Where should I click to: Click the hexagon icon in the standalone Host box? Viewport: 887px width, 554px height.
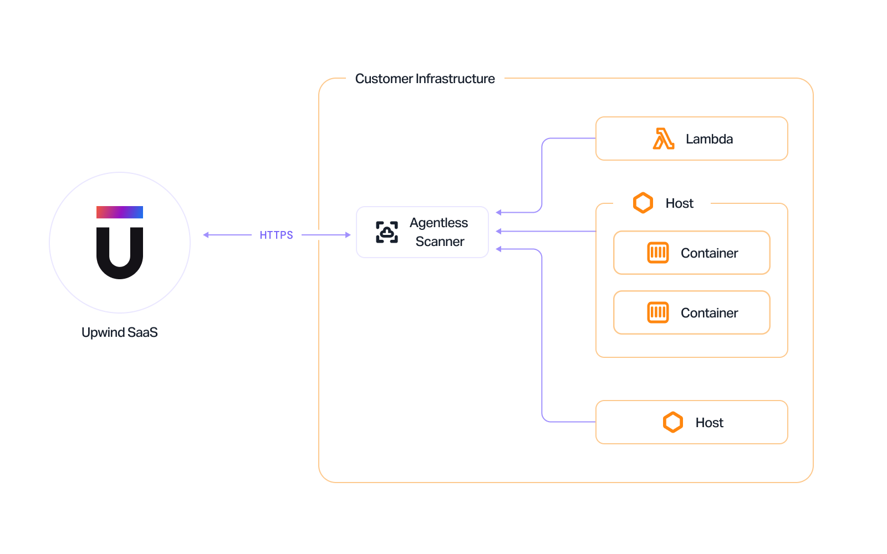673,422
